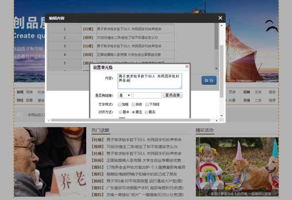Screen dimensions: 292x200
Task: Click the 租赁 navigation link
Action: tap(272, 100)
